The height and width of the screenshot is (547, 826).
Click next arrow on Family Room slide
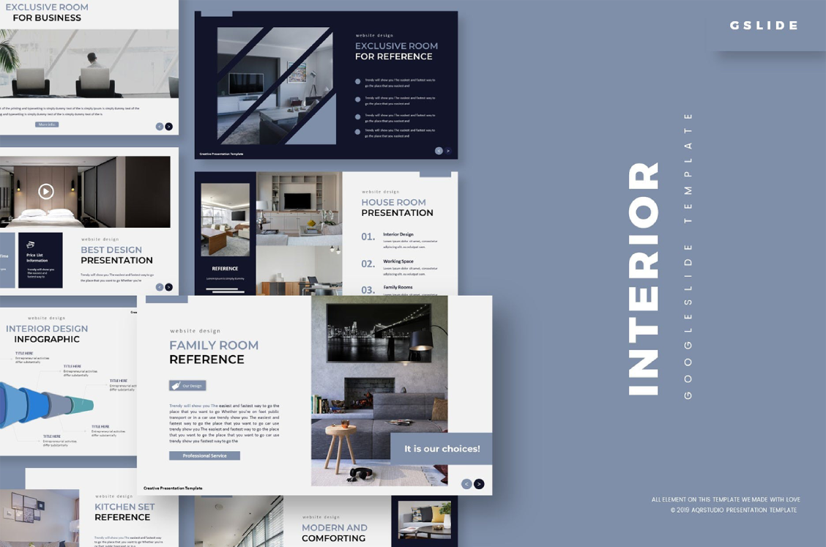[x=479, y=484]
